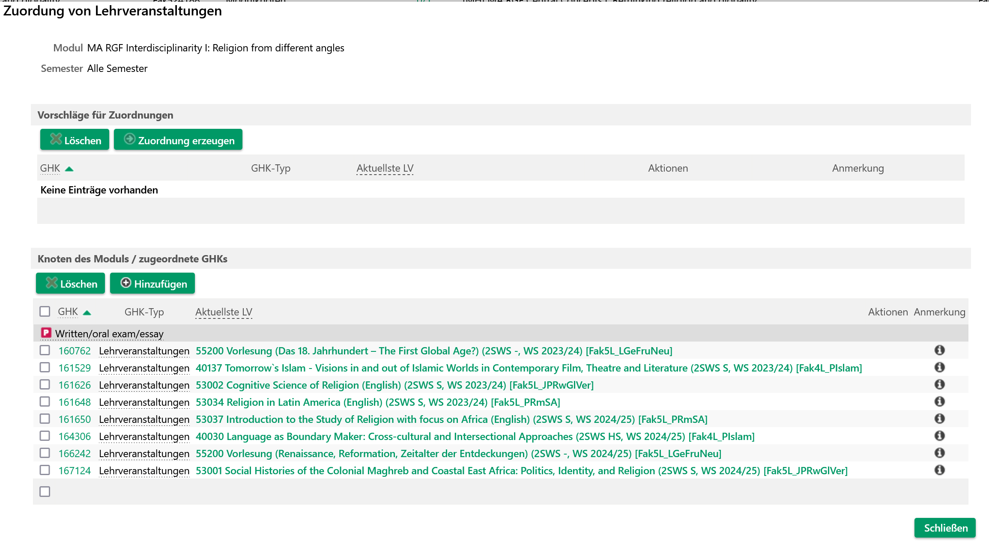
Task: Click Hinzufügen button
Action: 152,283
